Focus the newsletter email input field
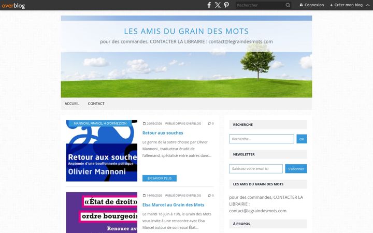Image resolution: width=373 pixels, height=233 pixels. (256, 169)
